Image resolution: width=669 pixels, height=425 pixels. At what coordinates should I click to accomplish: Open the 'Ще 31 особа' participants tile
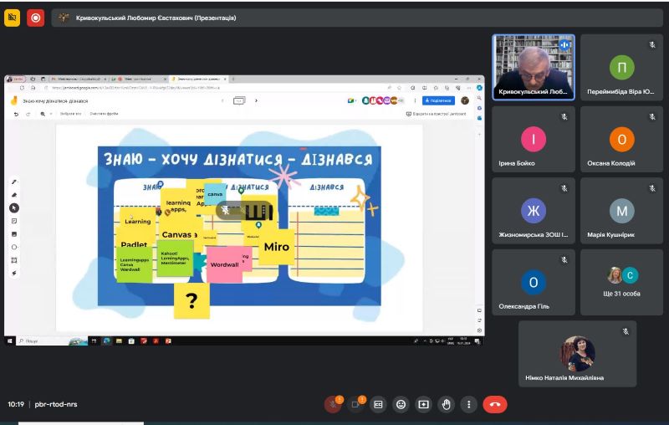coord(621,283)
